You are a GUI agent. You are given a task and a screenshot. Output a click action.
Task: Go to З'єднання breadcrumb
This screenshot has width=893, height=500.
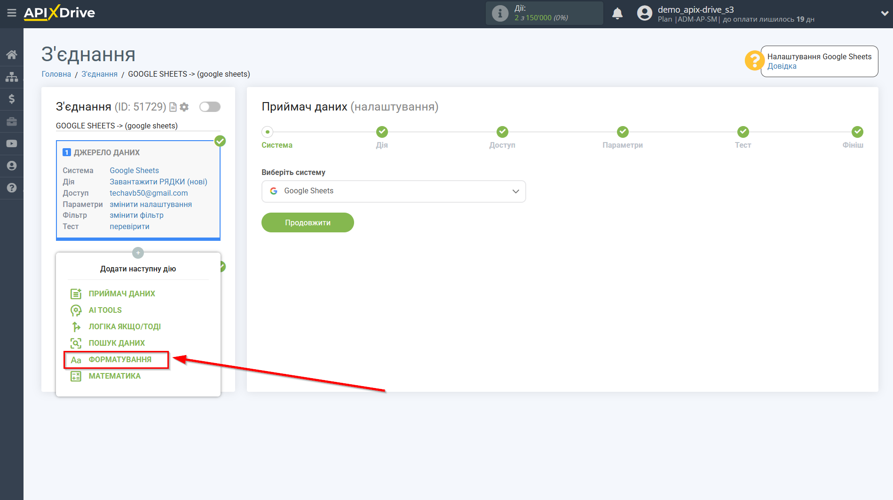pos(99,74)
